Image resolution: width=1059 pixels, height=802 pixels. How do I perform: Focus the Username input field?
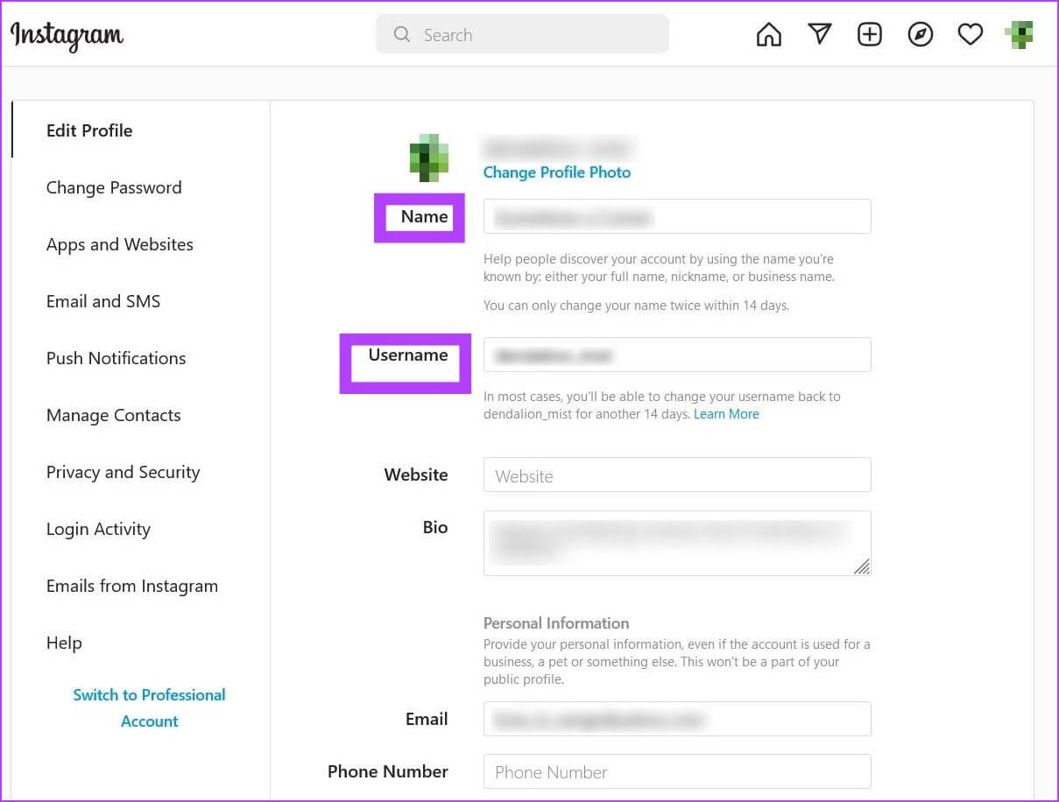677,355
